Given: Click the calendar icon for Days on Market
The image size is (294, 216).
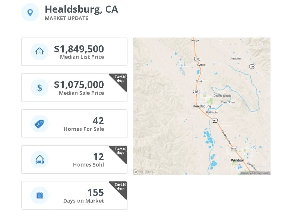Looking at the screenshot, I should pos(39,196).
